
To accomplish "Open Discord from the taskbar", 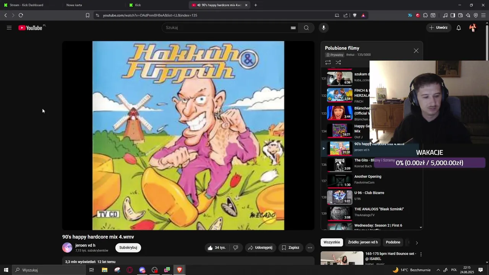I will click(142, 270).
